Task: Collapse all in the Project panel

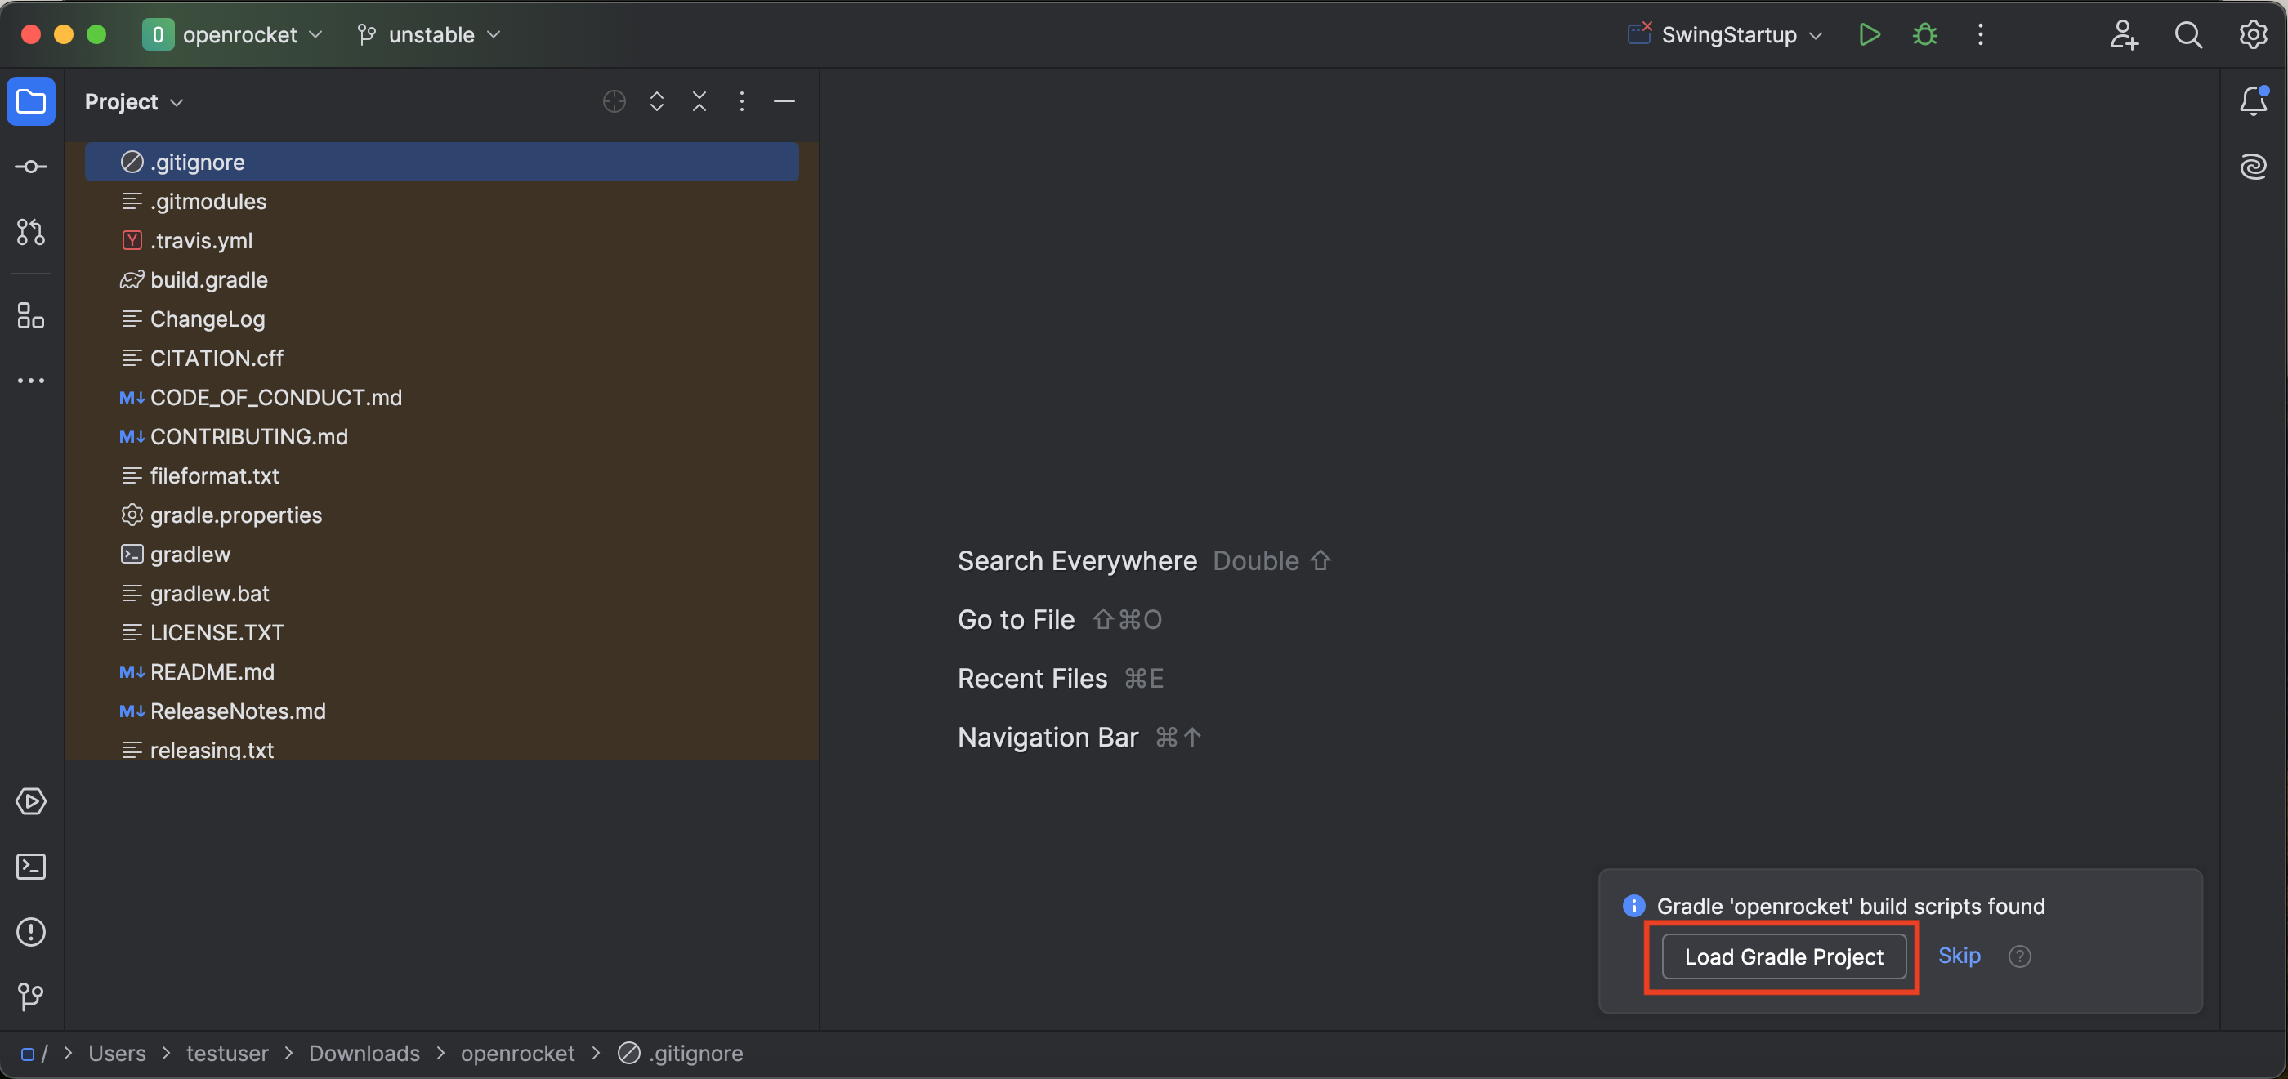Action: [699, 101]
